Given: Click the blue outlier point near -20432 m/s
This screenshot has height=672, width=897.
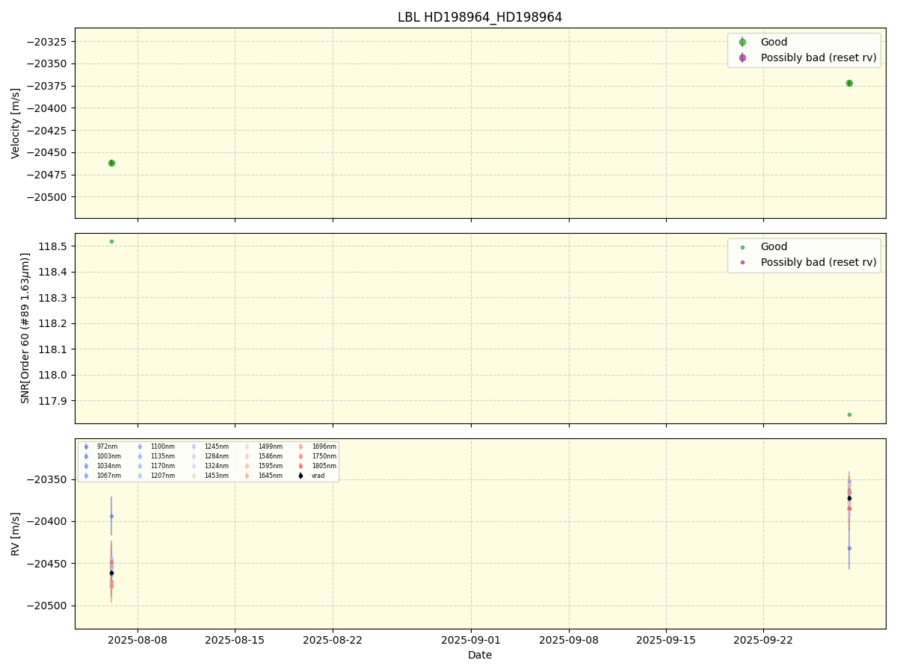Looking at the screenshot, I should point(849,548).
